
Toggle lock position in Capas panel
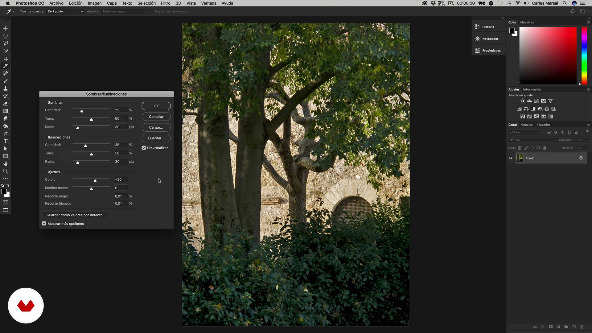[x=532, y=148]
